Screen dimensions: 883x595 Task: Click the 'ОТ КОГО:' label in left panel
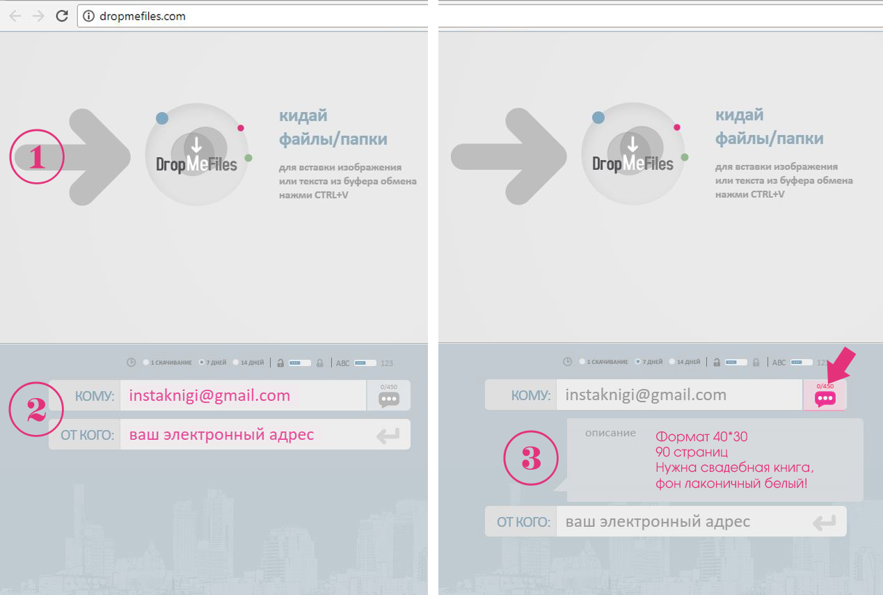point(88,436)
